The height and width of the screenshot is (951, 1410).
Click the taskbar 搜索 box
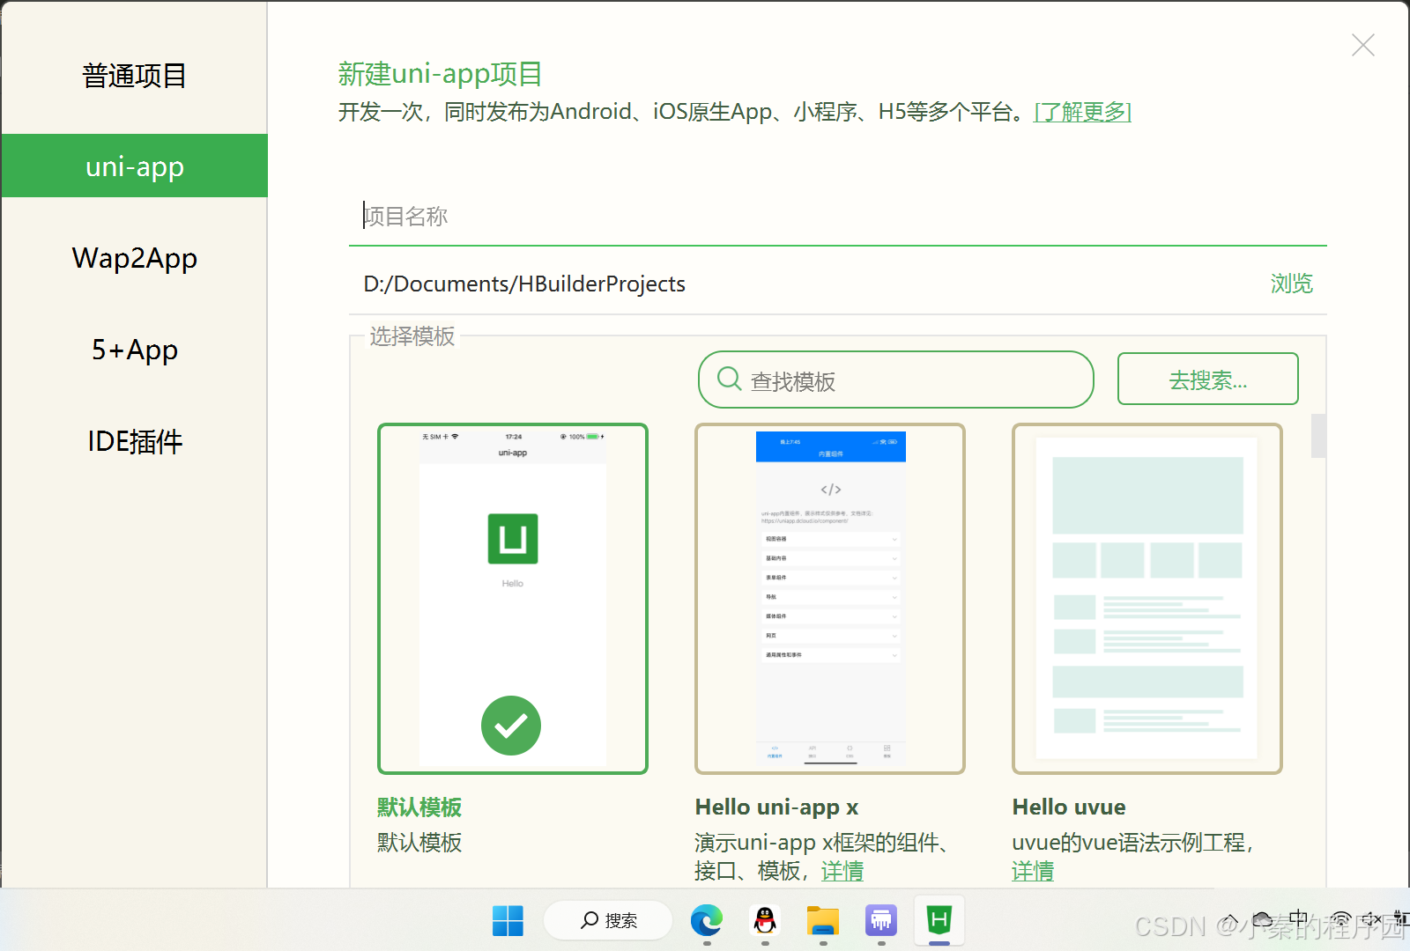(x=608, y=920)
